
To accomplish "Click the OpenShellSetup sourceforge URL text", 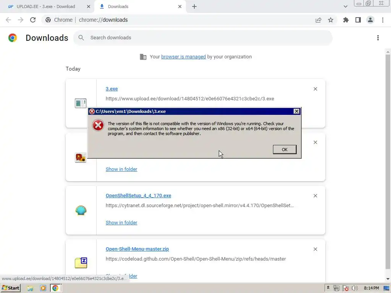I will click(199, 206).
